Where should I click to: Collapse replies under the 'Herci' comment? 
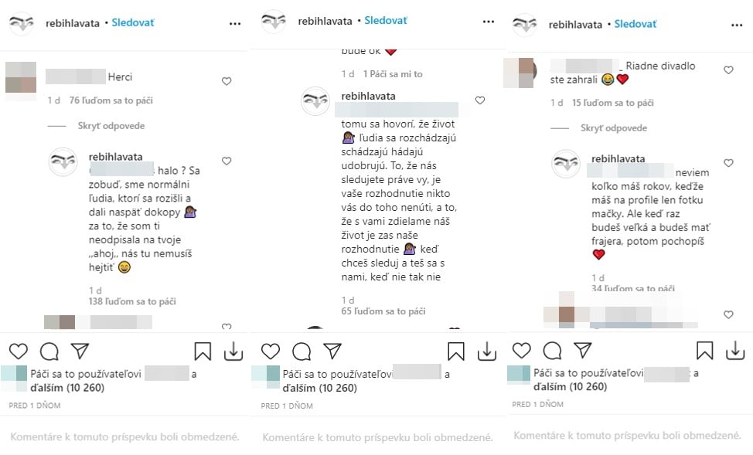(x=111, y=126)
